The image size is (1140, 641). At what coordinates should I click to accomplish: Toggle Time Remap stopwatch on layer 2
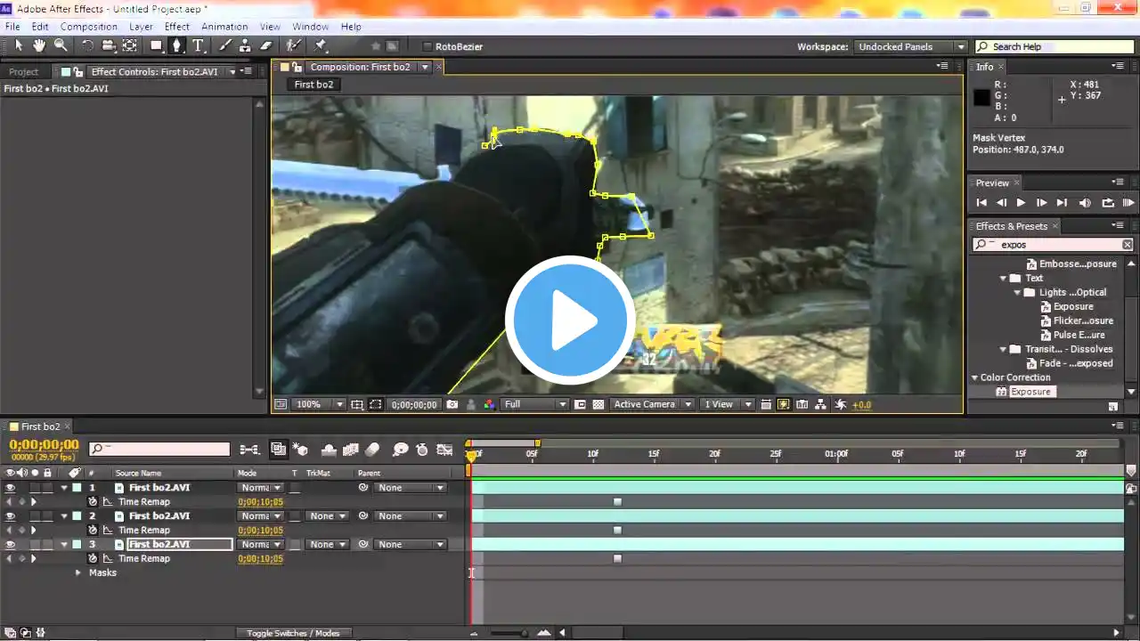(x=93, y=531)
